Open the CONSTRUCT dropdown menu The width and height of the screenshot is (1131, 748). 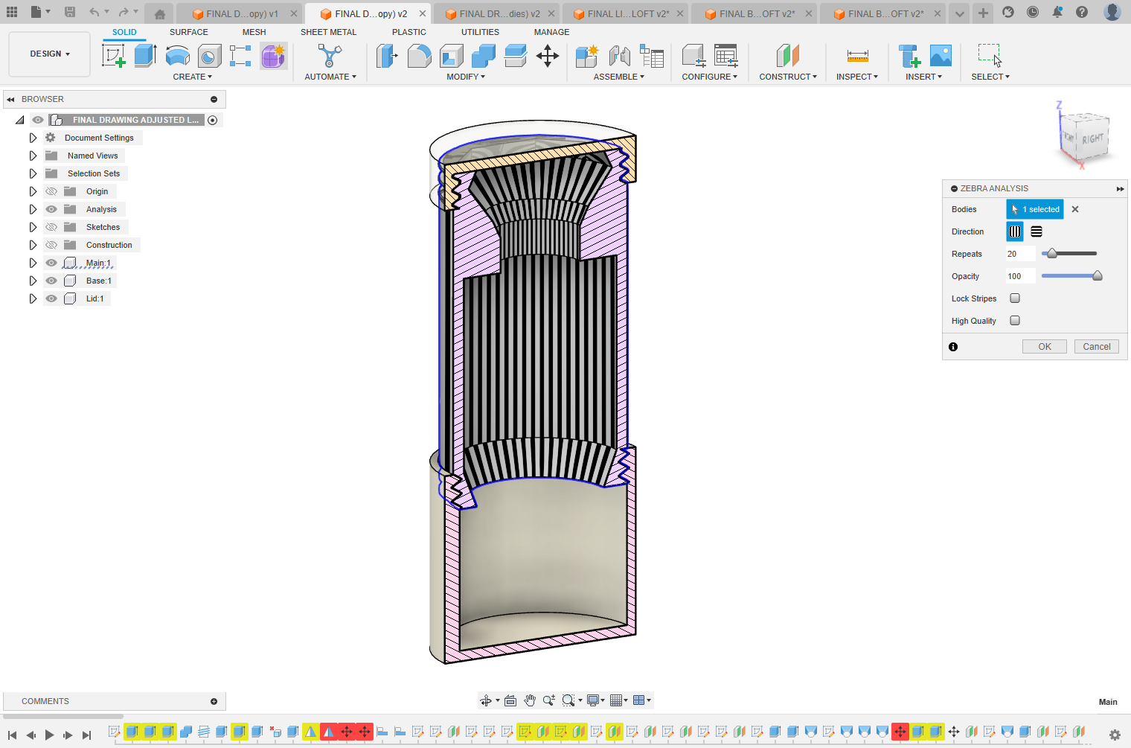788,77
